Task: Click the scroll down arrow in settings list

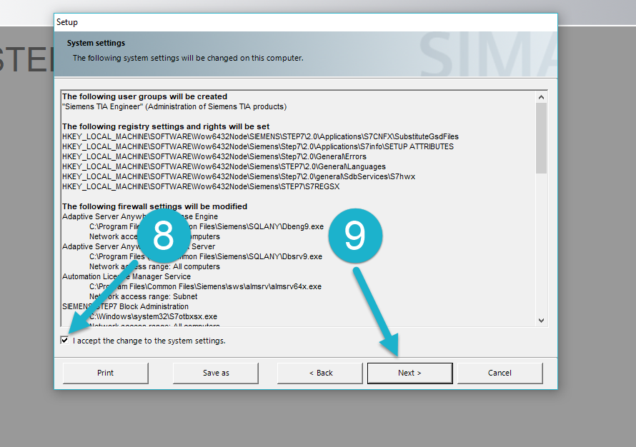Action: pyautogui.click(x=541, y=320)
